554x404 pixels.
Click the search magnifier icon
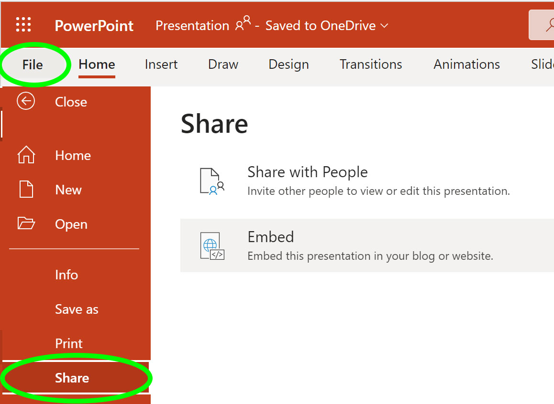pos(550,25)
